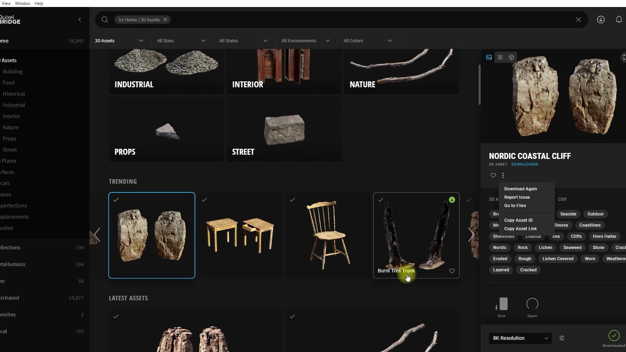Open the All Environments dropdown
Image resolution: width=626 pixels, height=352 pixels.
[x=306, y=41]
